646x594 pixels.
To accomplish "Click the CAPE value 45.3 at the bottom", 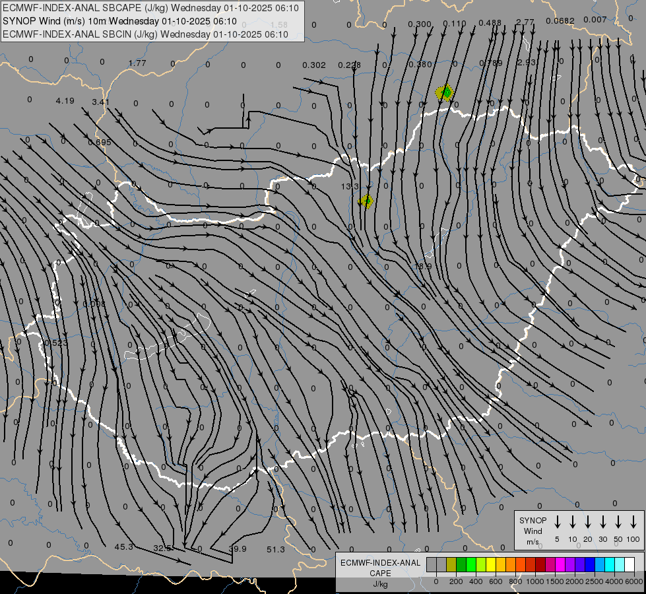I will click(x=123, y=546).
